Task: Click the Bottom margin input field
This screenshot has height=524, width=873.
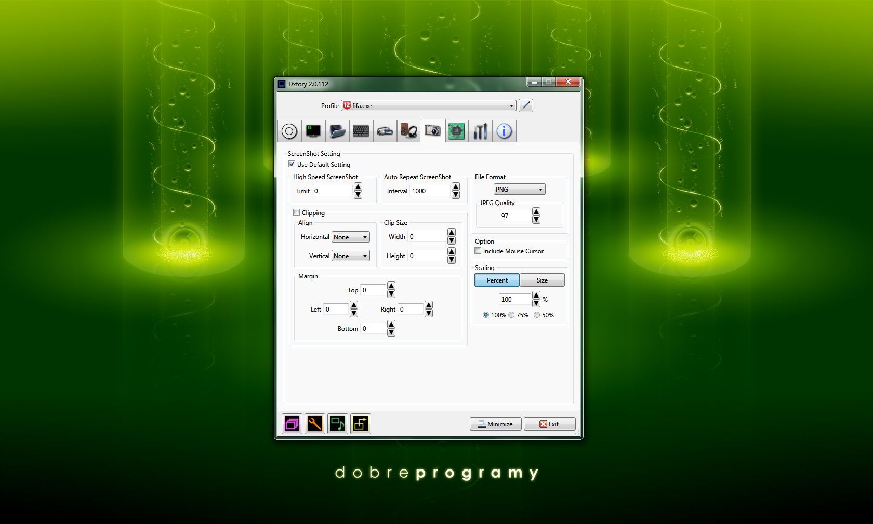Action: coord(374,328)
